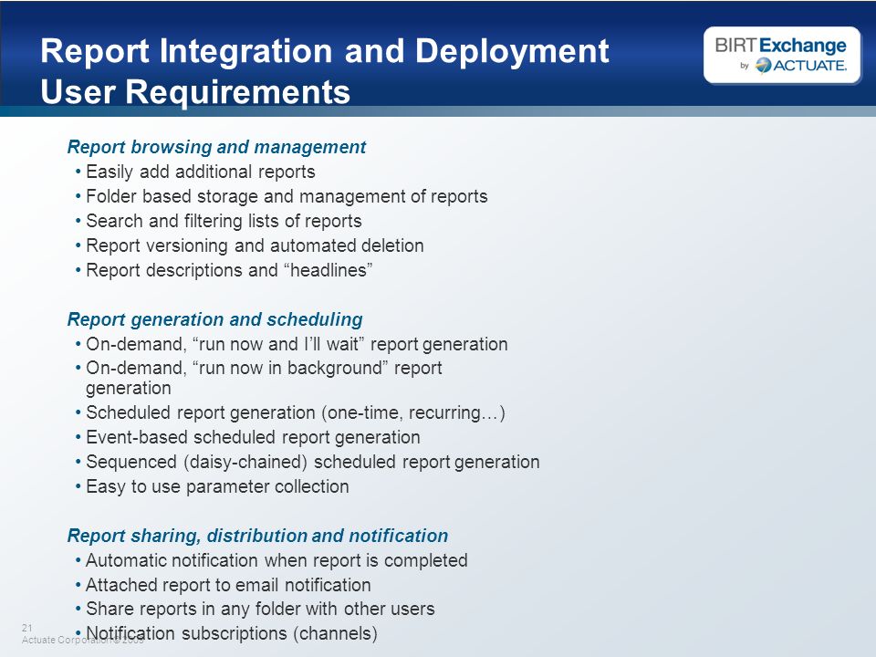This screenshot has height=657, width=876.
Task: Click bullet "Easily add additional reports"
Action: (201, 172)
